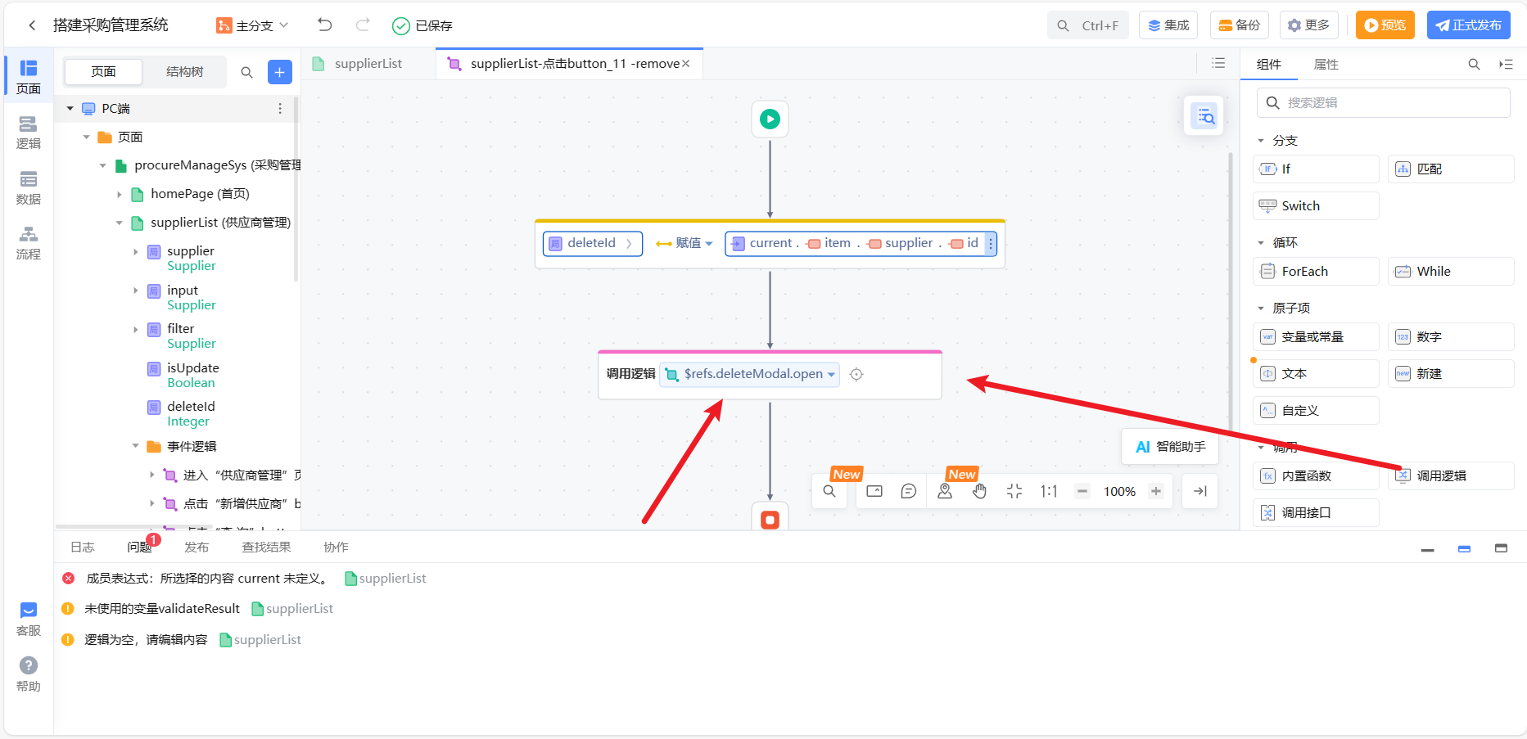Image resolution: width=1527 pixels, height=739 pixels.
Task: Open the 帮助 help icon
Action: [x=29, y=674]
